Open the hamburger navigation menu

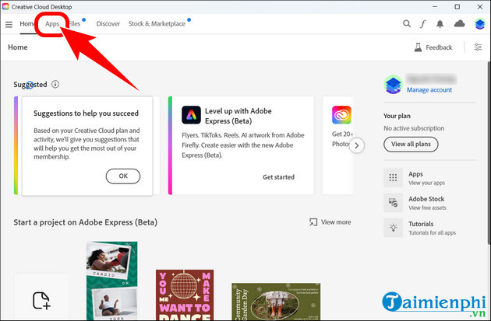9,24
